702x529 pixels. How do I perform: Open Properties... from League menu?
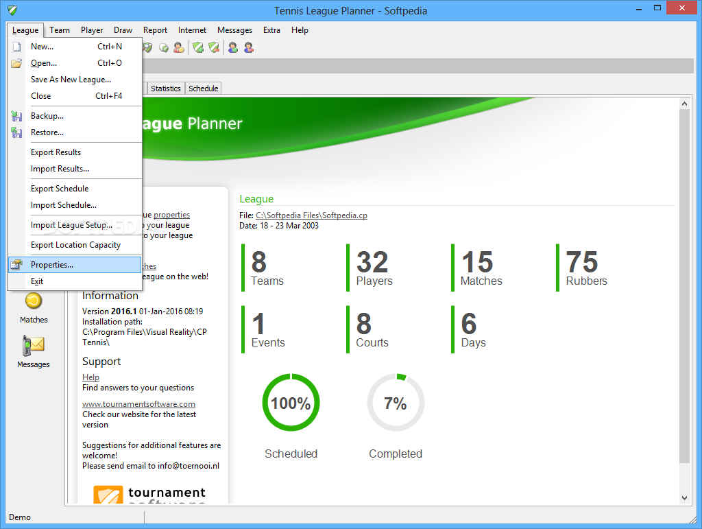point(75,265)
